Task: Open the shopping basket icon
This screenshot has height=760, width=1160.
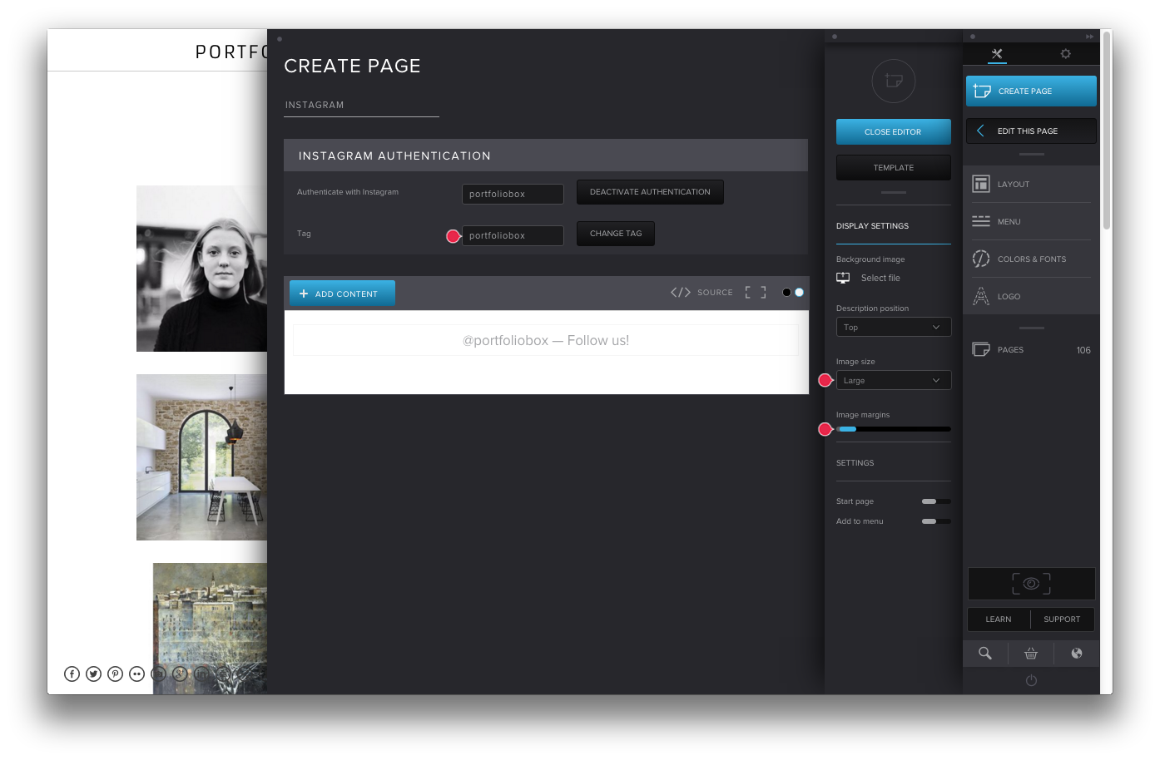Action: tap(1031, 654)
